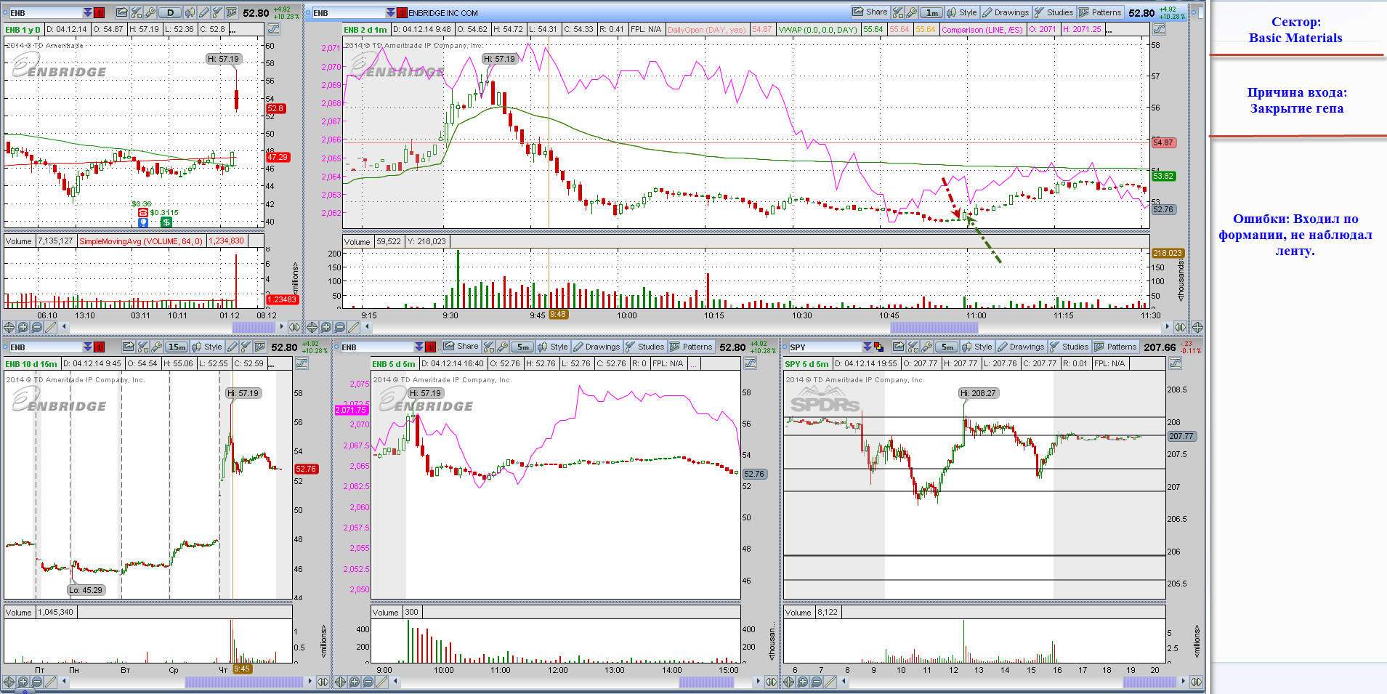Image resolution: width=1387 pixels, height=694 pixels.
Task: Toggle expand-width arrows icon below 1m chart
Action: click(x=1181, y=328)
